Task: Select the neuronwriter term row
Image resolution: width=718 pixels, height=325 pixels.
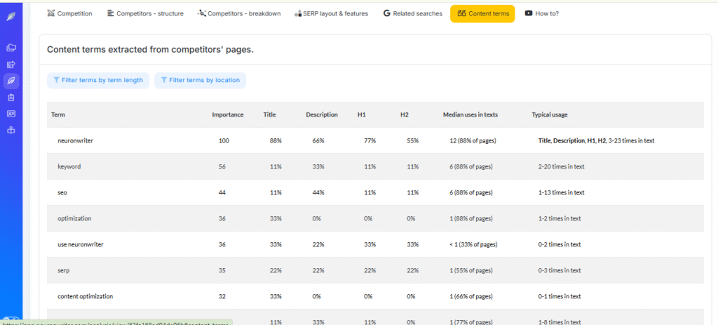Action: coord(375,140)
